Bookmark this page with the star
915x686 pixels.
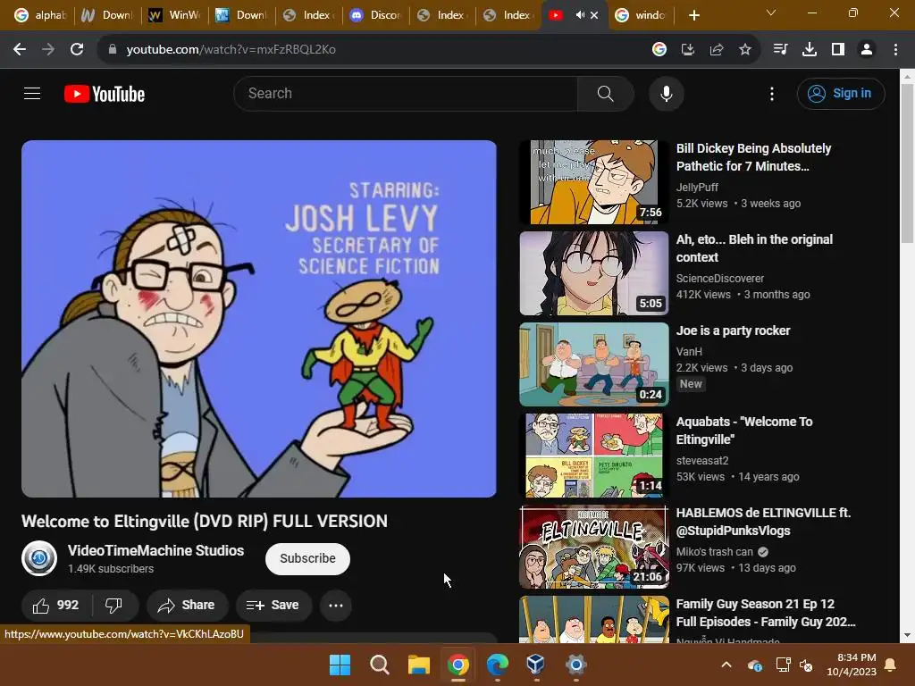pos(745,50)
